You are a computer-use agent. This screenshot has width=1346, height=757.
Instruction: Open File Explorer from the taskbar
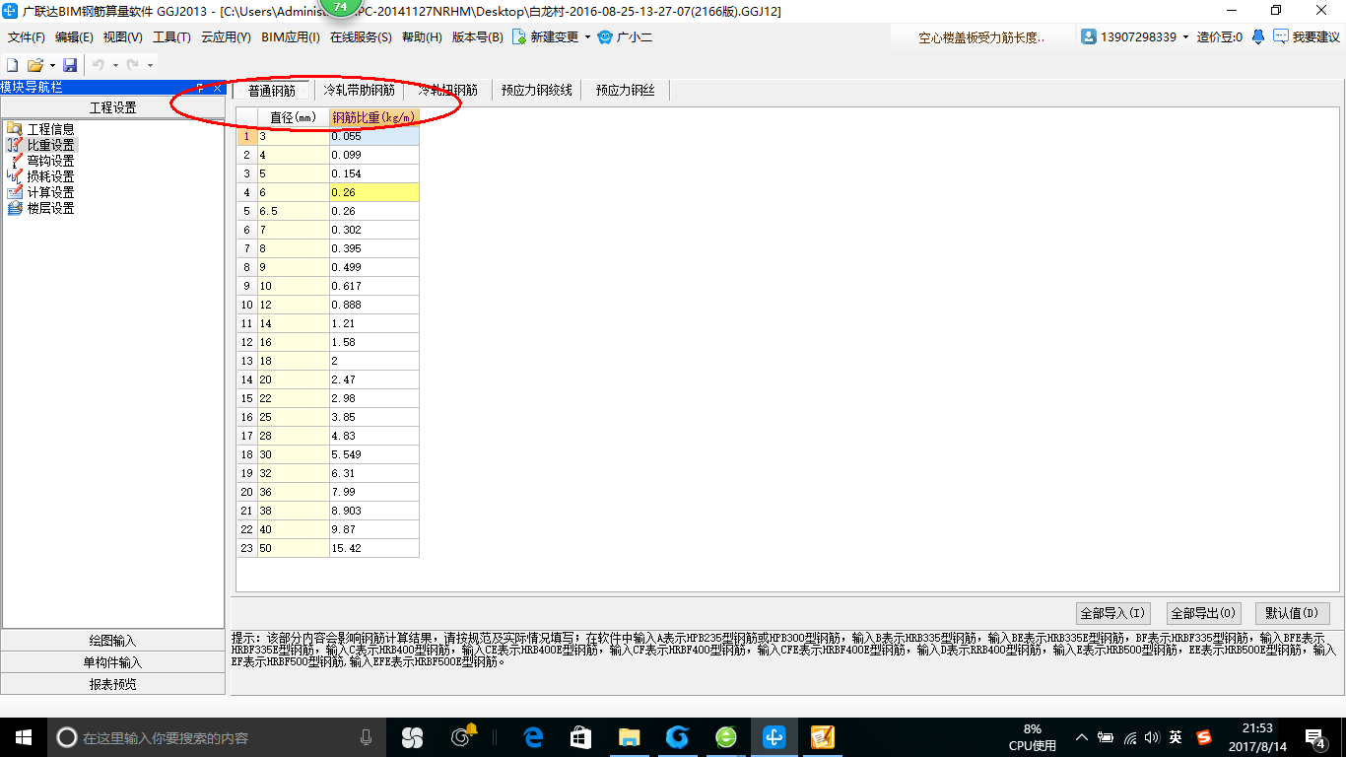coord(629,737)
